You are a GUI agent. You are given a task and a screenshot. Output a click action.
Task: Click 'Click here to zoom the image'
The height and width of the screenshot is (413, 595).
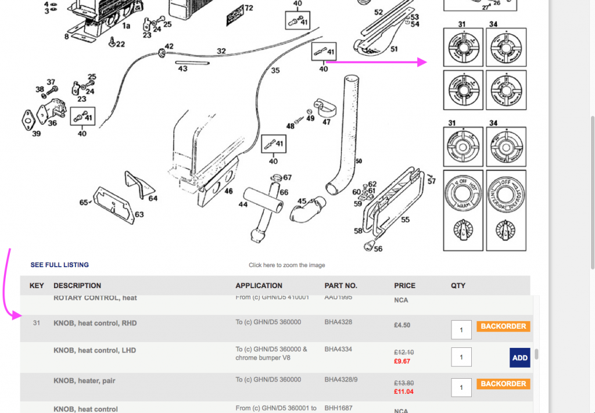[286, 265]
